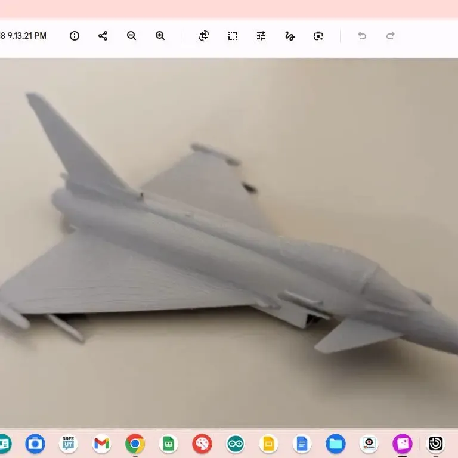This screenshot has width=458, height=458.
Task: Share the current image
Action: [103, 36]
